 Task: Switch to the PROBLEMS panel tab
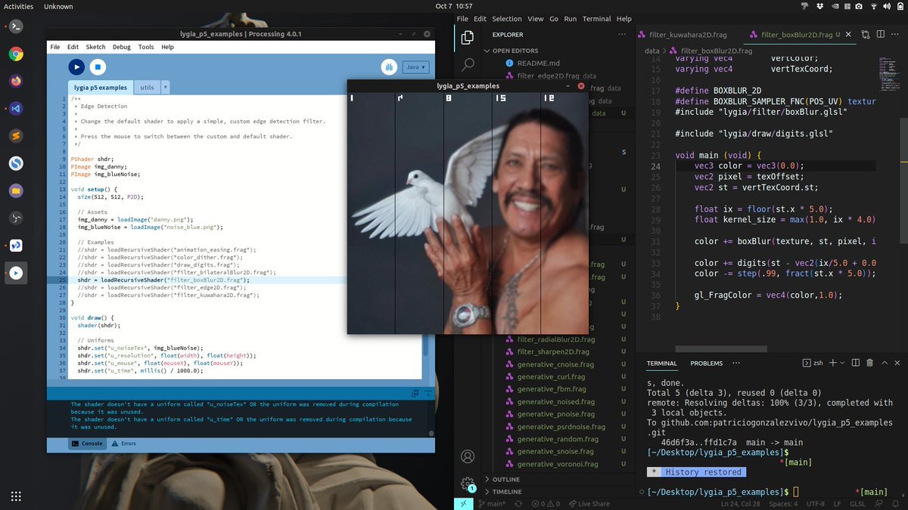[706, 363]
